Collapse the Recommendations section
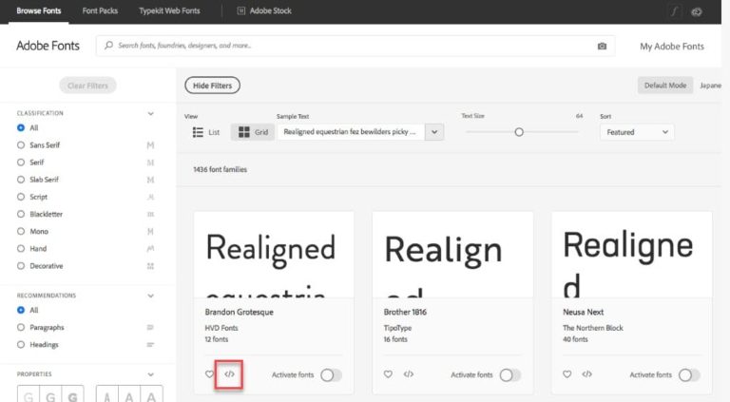Screen dimensions: 730x402 [150, 296]
